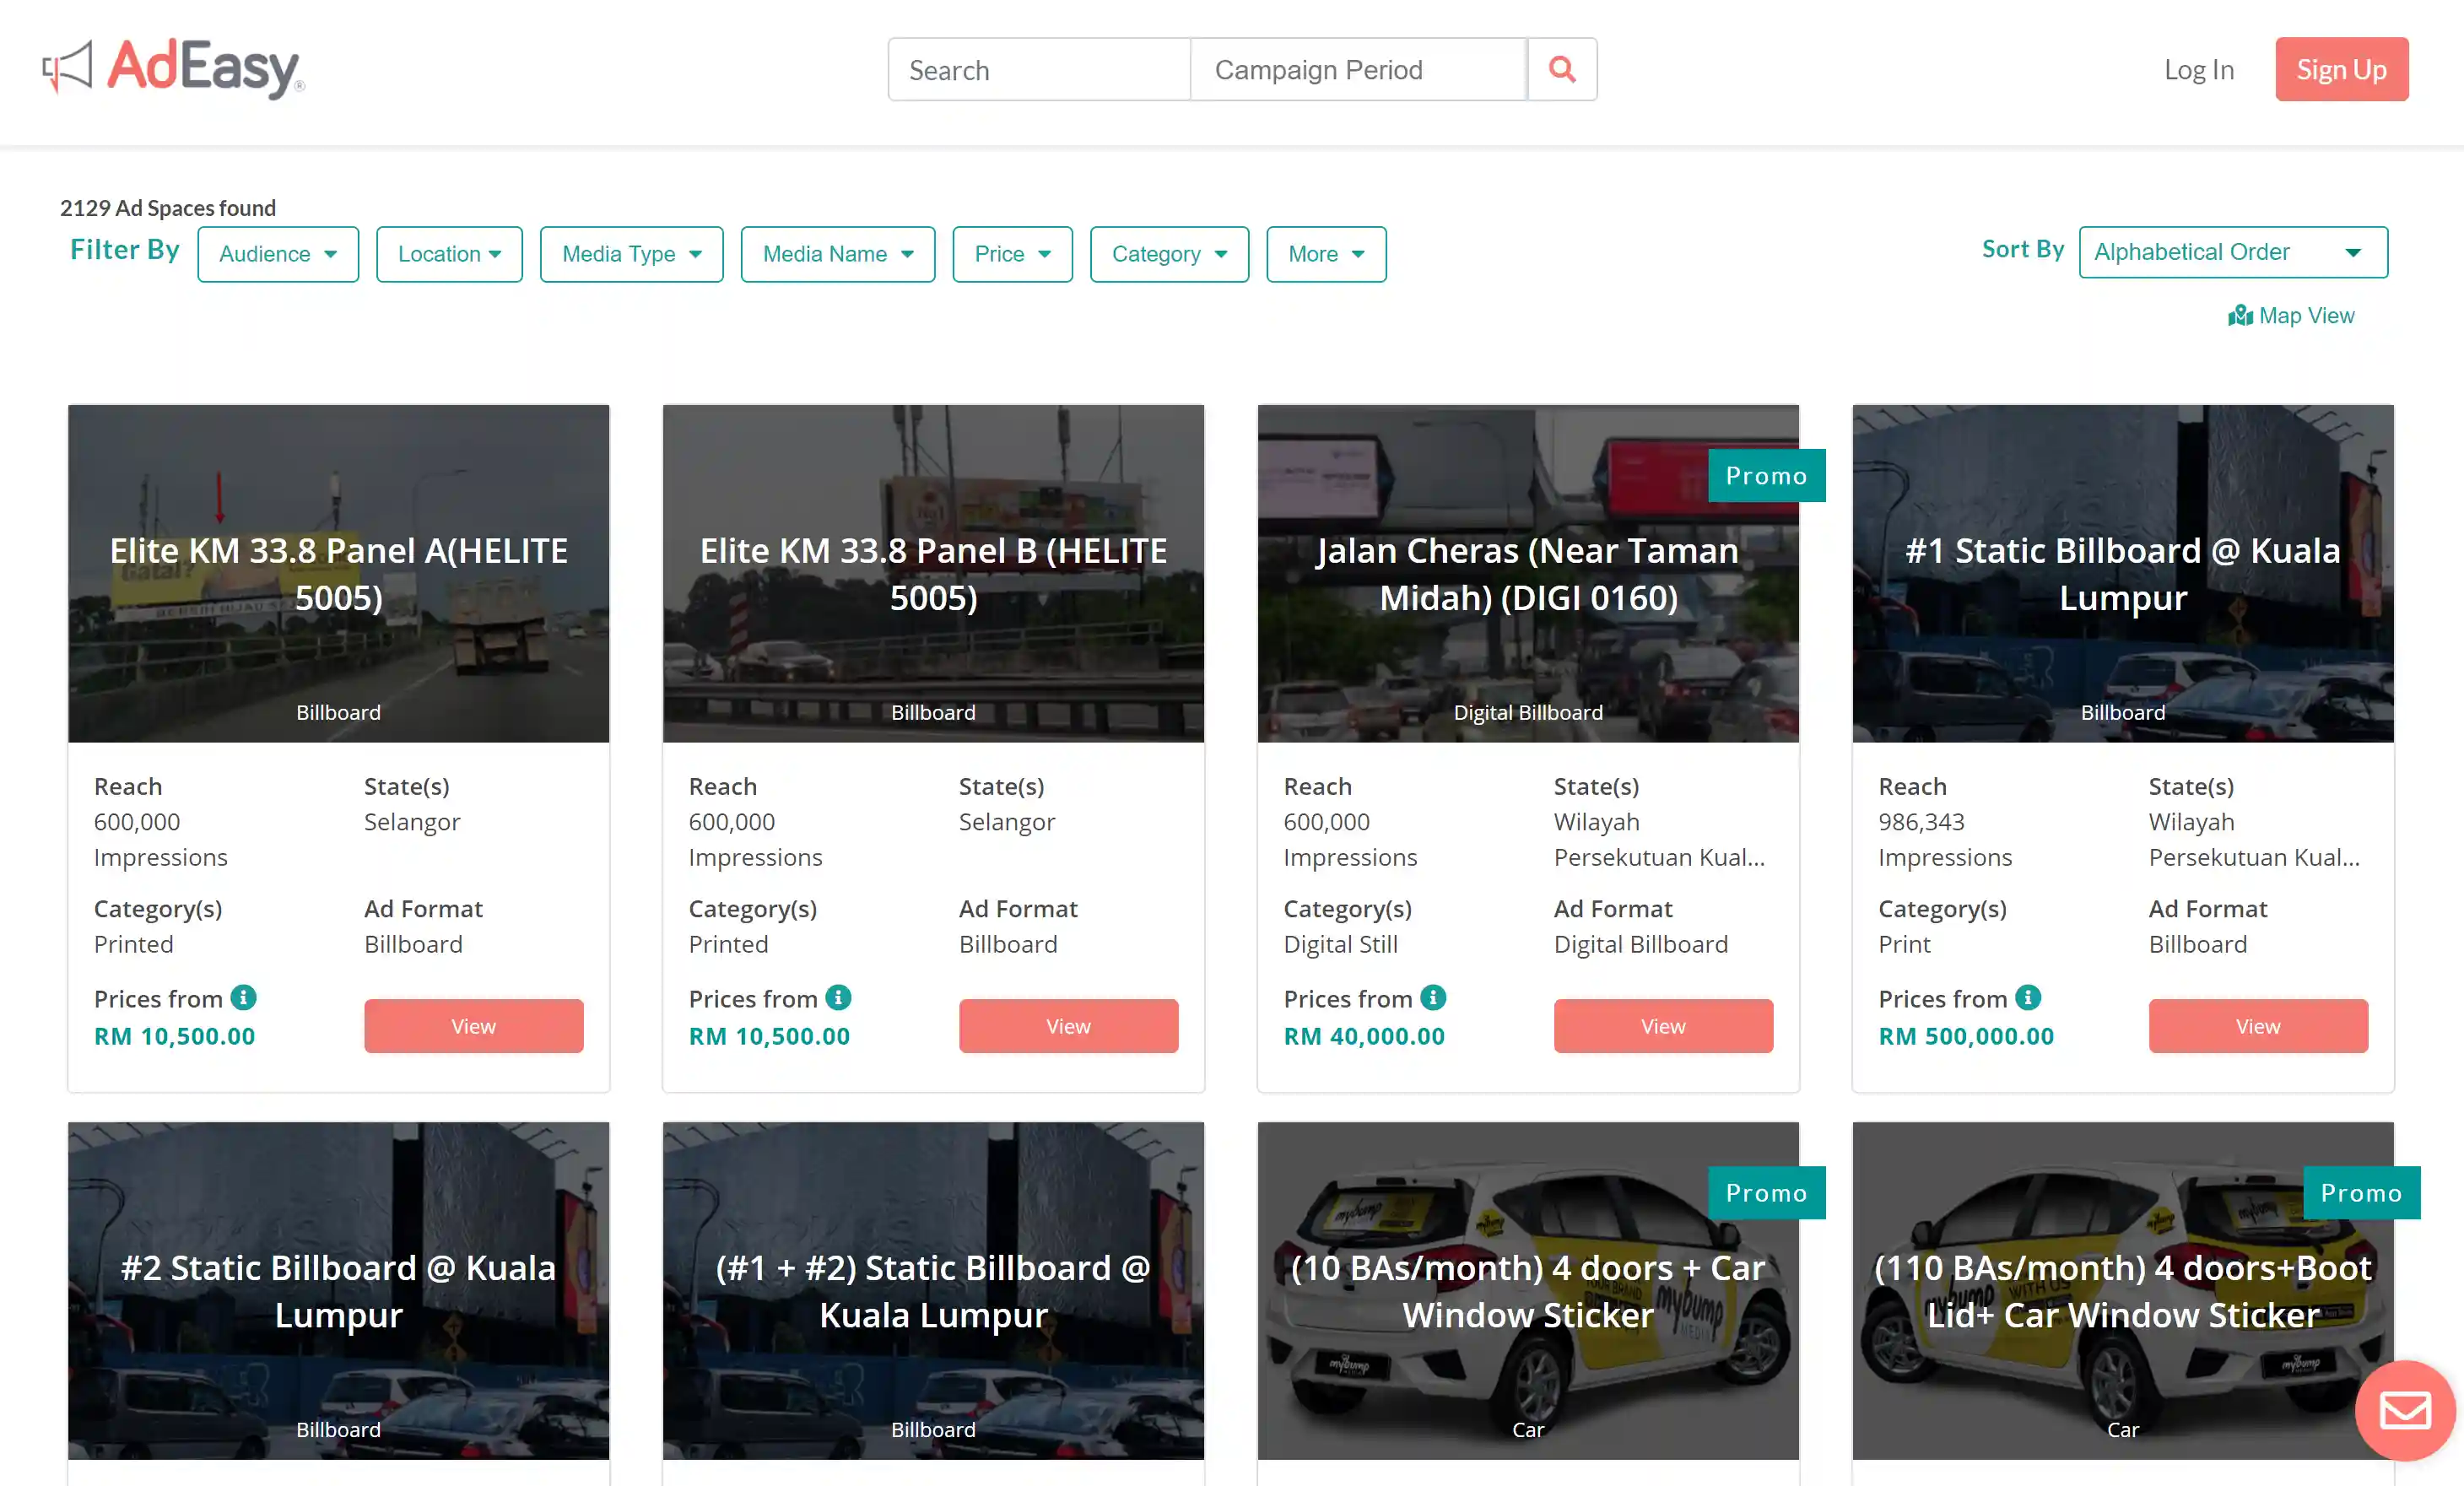
Task: Open the Alphabetical Order sort dropdown
Action: pos(2232,252)
